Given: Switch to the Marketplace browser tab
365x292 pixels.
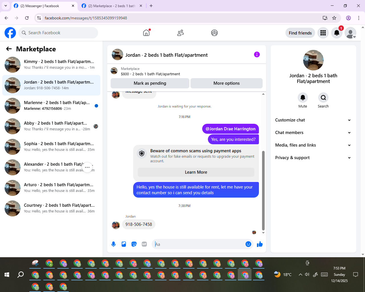Looking at the screenshot, I should pos(112,6).
